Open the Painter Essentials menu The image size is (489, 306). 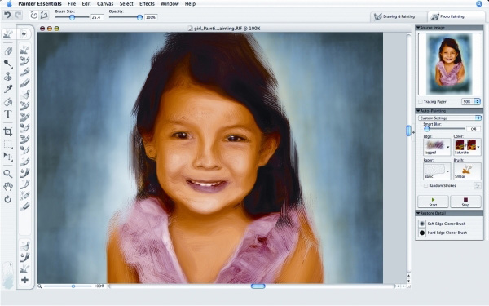coord(40,4)
